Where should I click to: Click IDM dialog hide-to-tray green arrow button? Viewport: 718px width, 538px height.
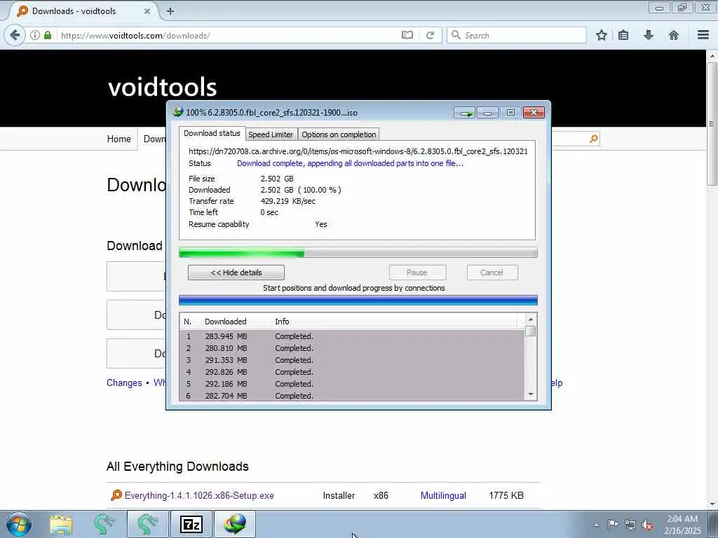[x=465, y=113]
